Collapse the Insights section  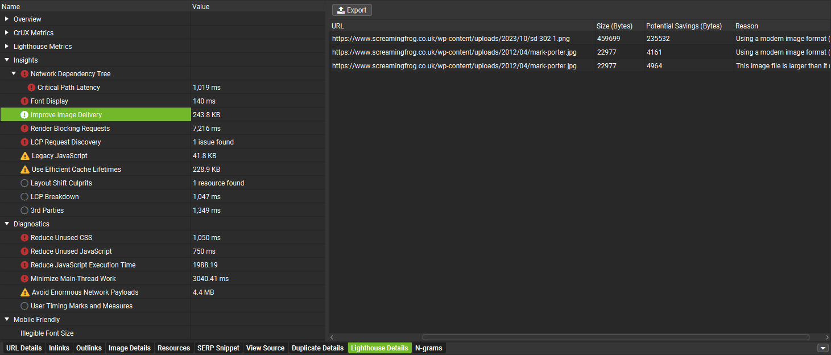coord(7,60)
